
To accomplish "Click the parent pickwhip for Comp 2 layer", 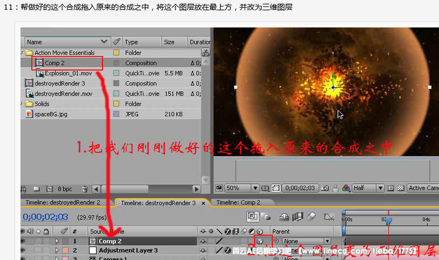I will click(276, 241).
